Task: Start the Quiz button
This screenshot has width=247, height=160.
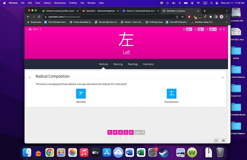Action: coord(140,132)
